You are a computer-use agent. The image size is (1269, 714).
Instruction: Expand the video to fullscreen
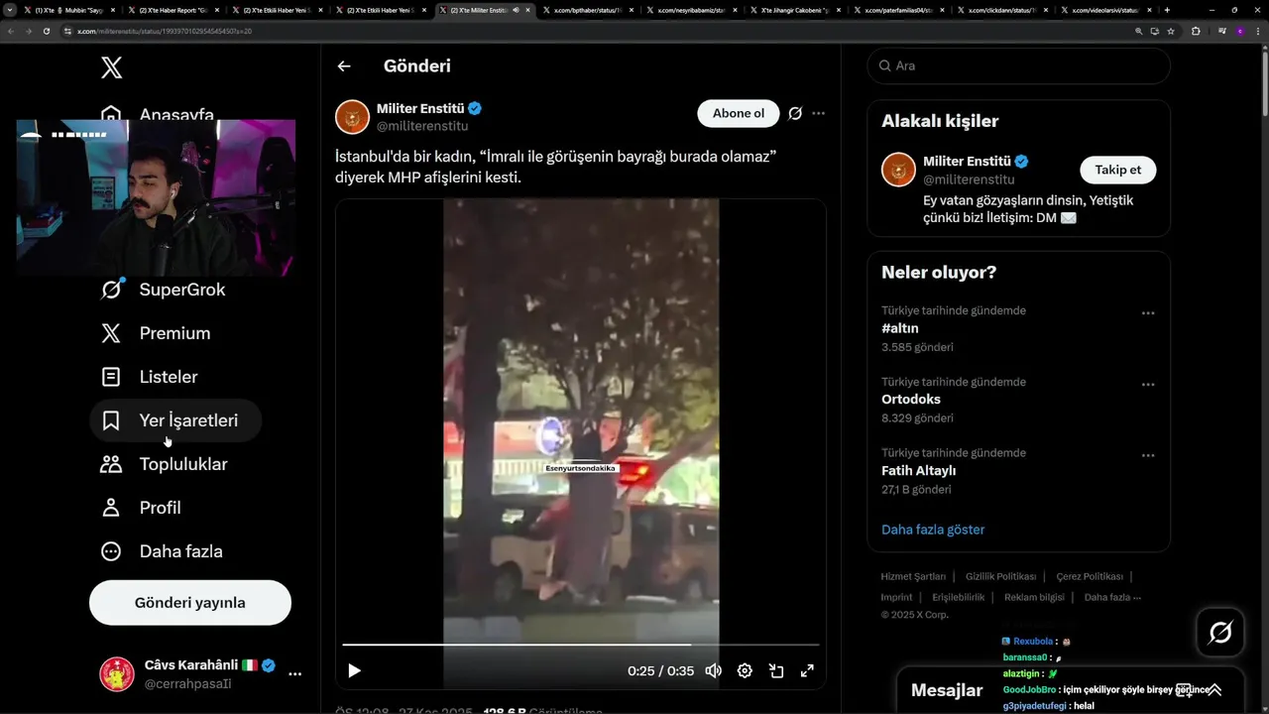click(807, 670)
